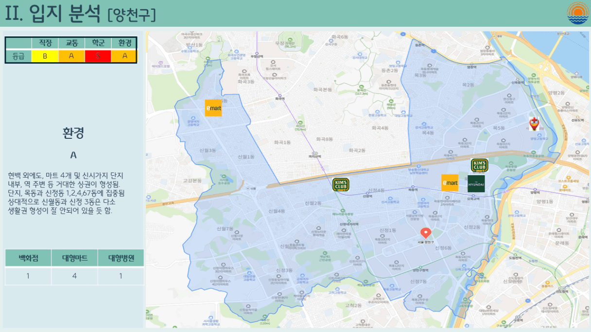Click the 신정2동 map label

coord(472,227)
